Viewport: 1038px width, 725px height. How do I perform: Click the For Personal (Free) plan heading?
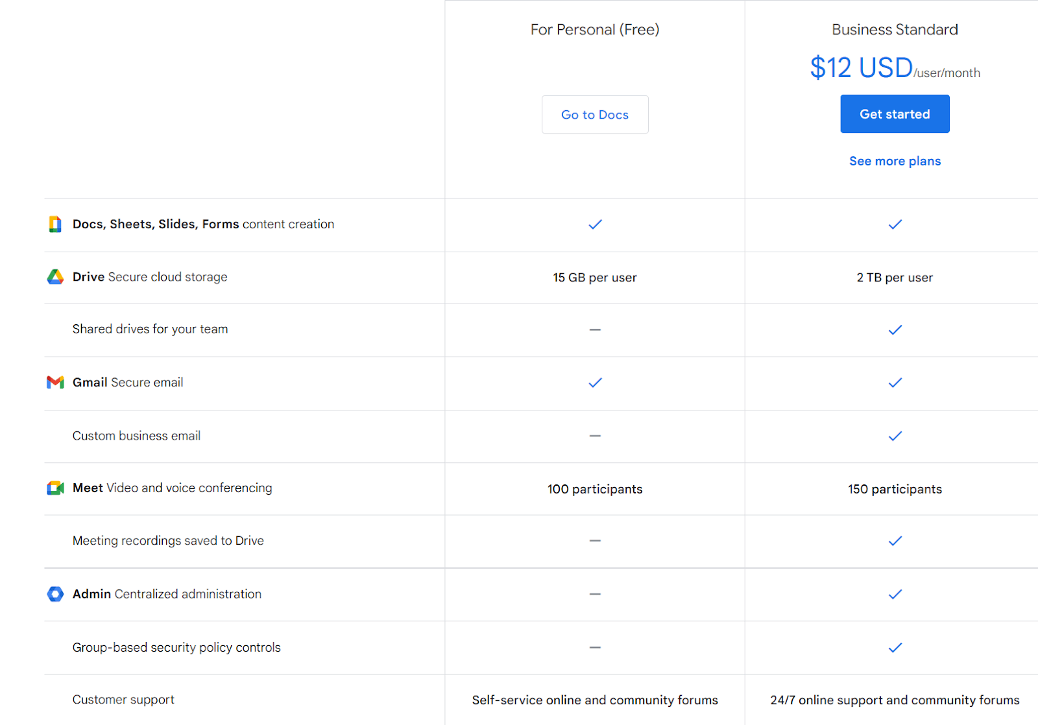click(x=595, y=30)
